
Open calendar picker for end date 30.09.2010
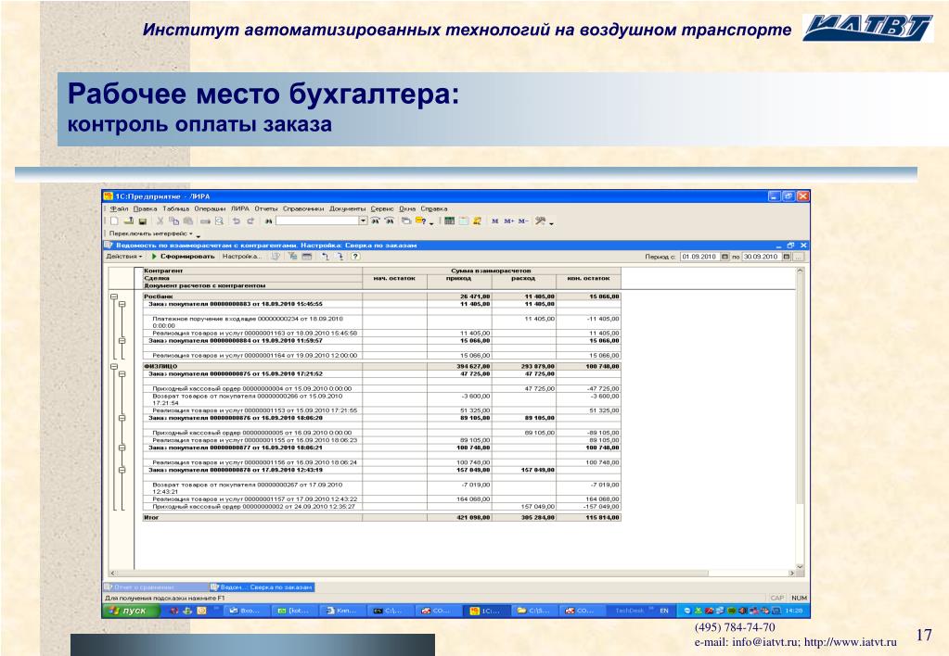point(786,257)
